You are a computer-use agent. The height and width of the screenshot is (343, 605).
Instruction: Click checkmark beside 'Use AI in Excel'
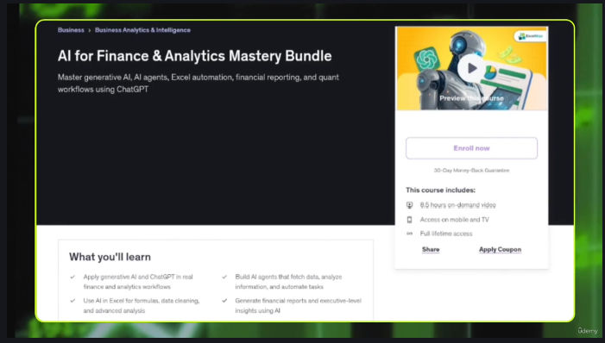click(x=72, y=301)
